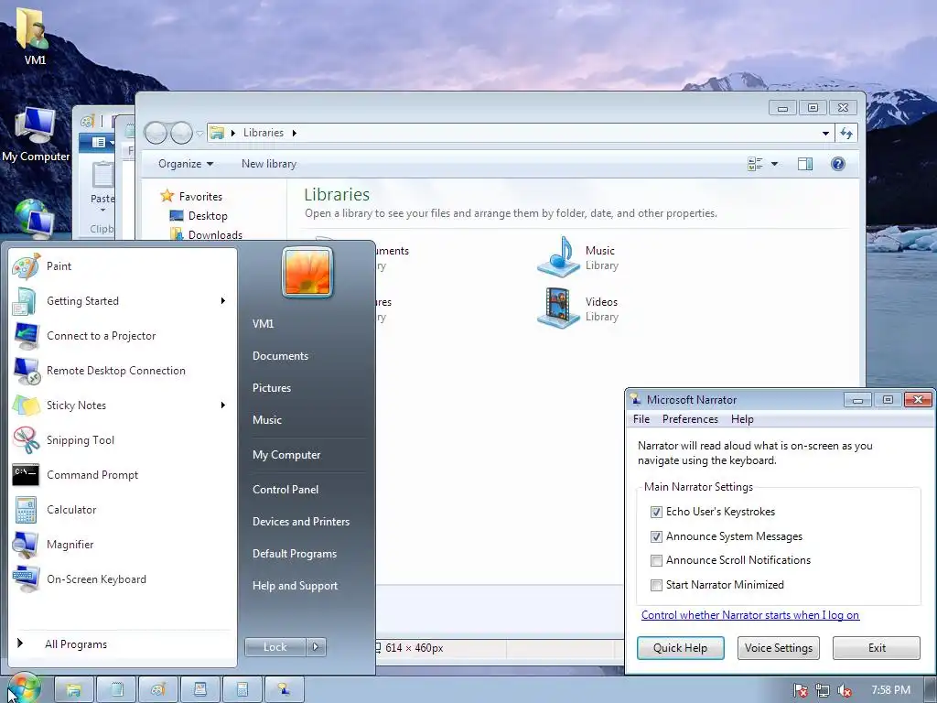Open My Computer desktop icon
This screenshot has width=937, height=703.
36,135
